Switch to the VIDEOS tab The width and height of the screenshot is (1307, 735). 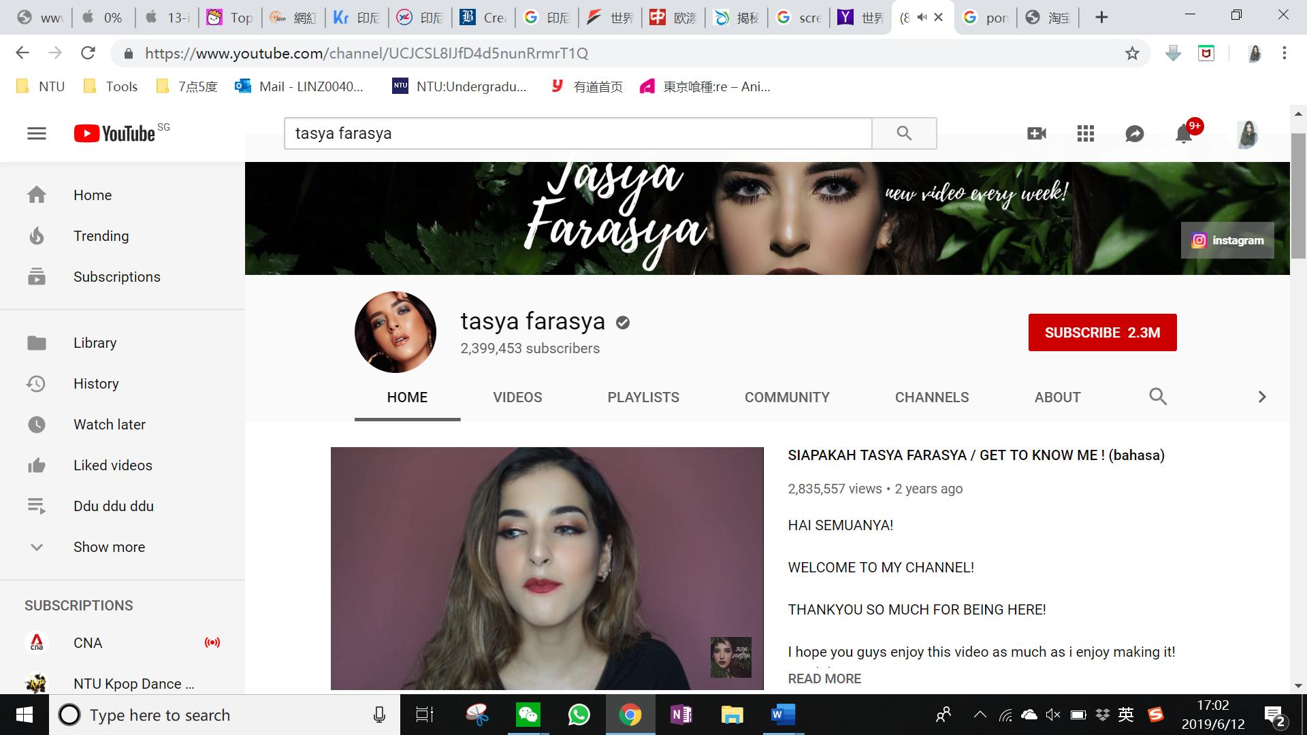[517, 397]
